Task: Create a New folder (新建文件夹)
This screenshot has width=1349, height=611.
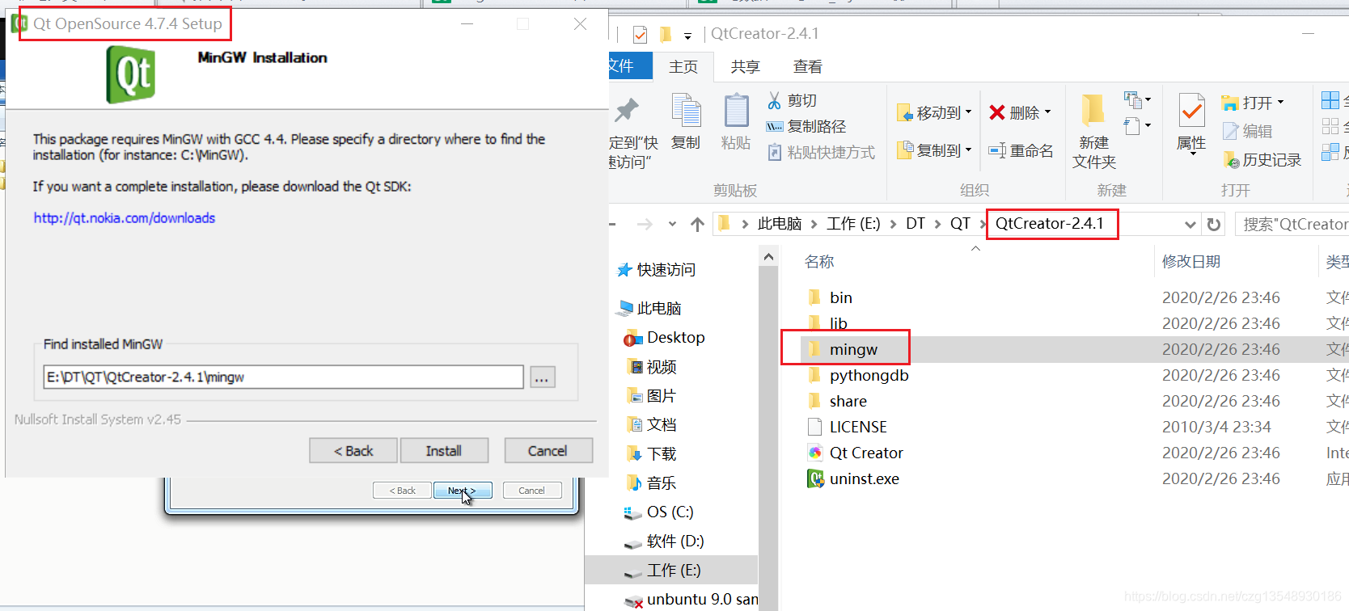Action: [1094, 131]
